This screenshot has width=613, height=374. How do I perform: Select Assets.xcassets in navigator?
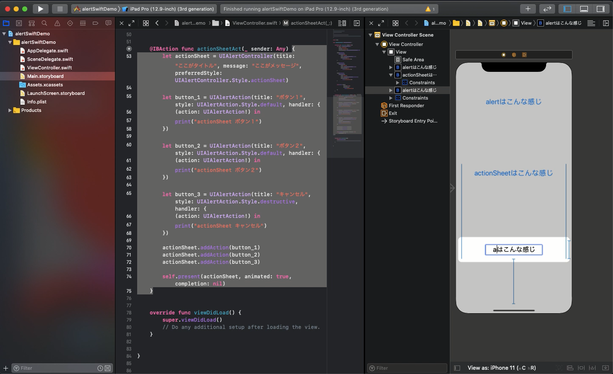45,85
